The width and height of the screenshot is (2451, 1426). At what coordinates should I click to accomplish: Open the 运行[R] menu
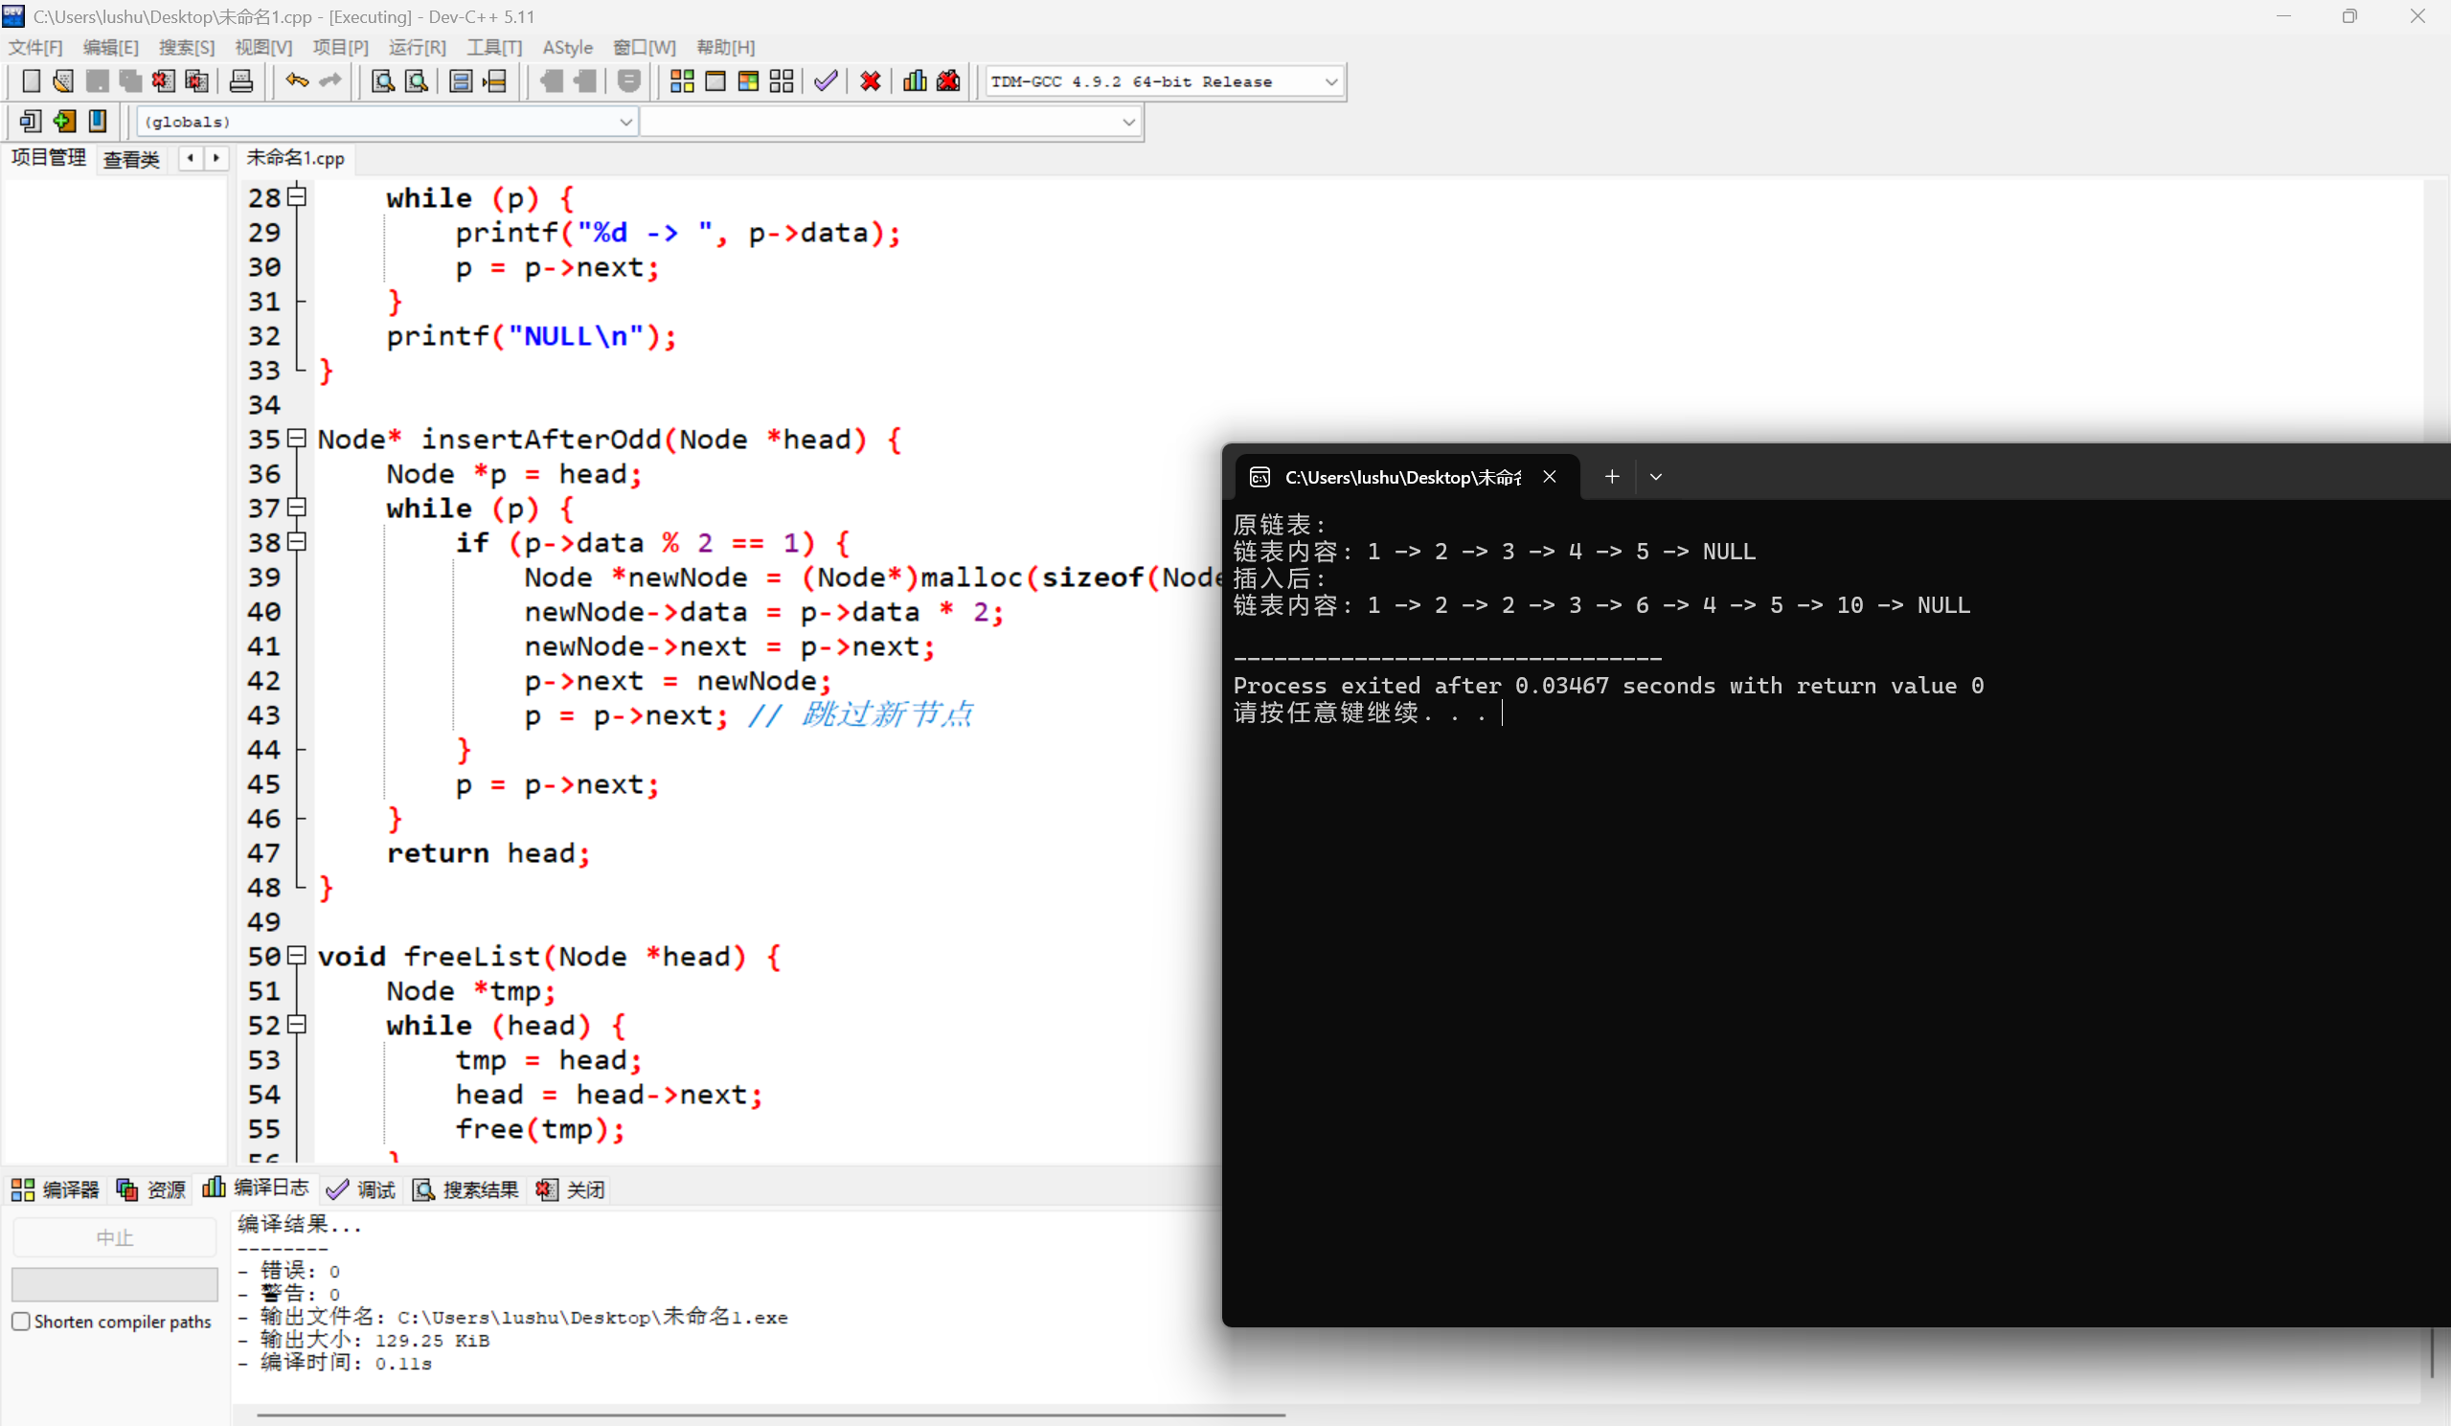[417, 47]
